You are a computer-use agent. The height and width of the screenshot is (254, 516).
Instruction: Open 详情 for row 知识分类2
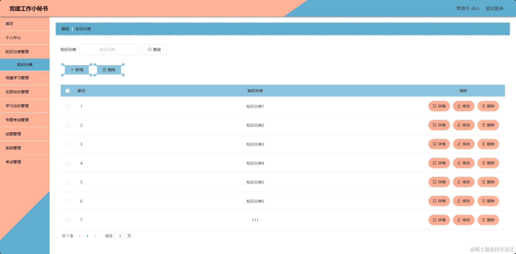pyautogui.click(x=439, y=125)
